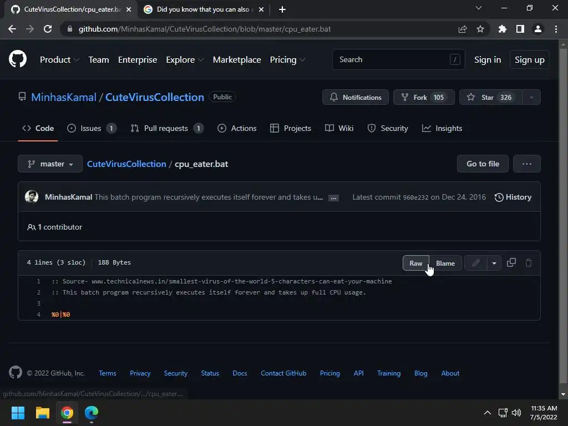The height and width of the screenshot is (426, 568).
Task: Open Marketplace in header
Action: point(237,60)
